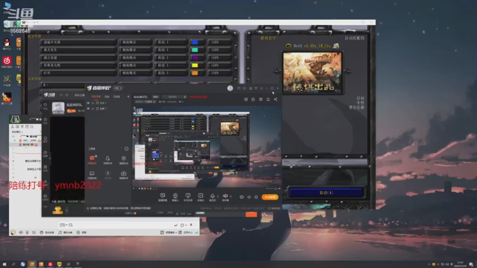Toggle visibility eye of second scene source
The height and width of the screenshot is (268, 477).
[88, 108]
